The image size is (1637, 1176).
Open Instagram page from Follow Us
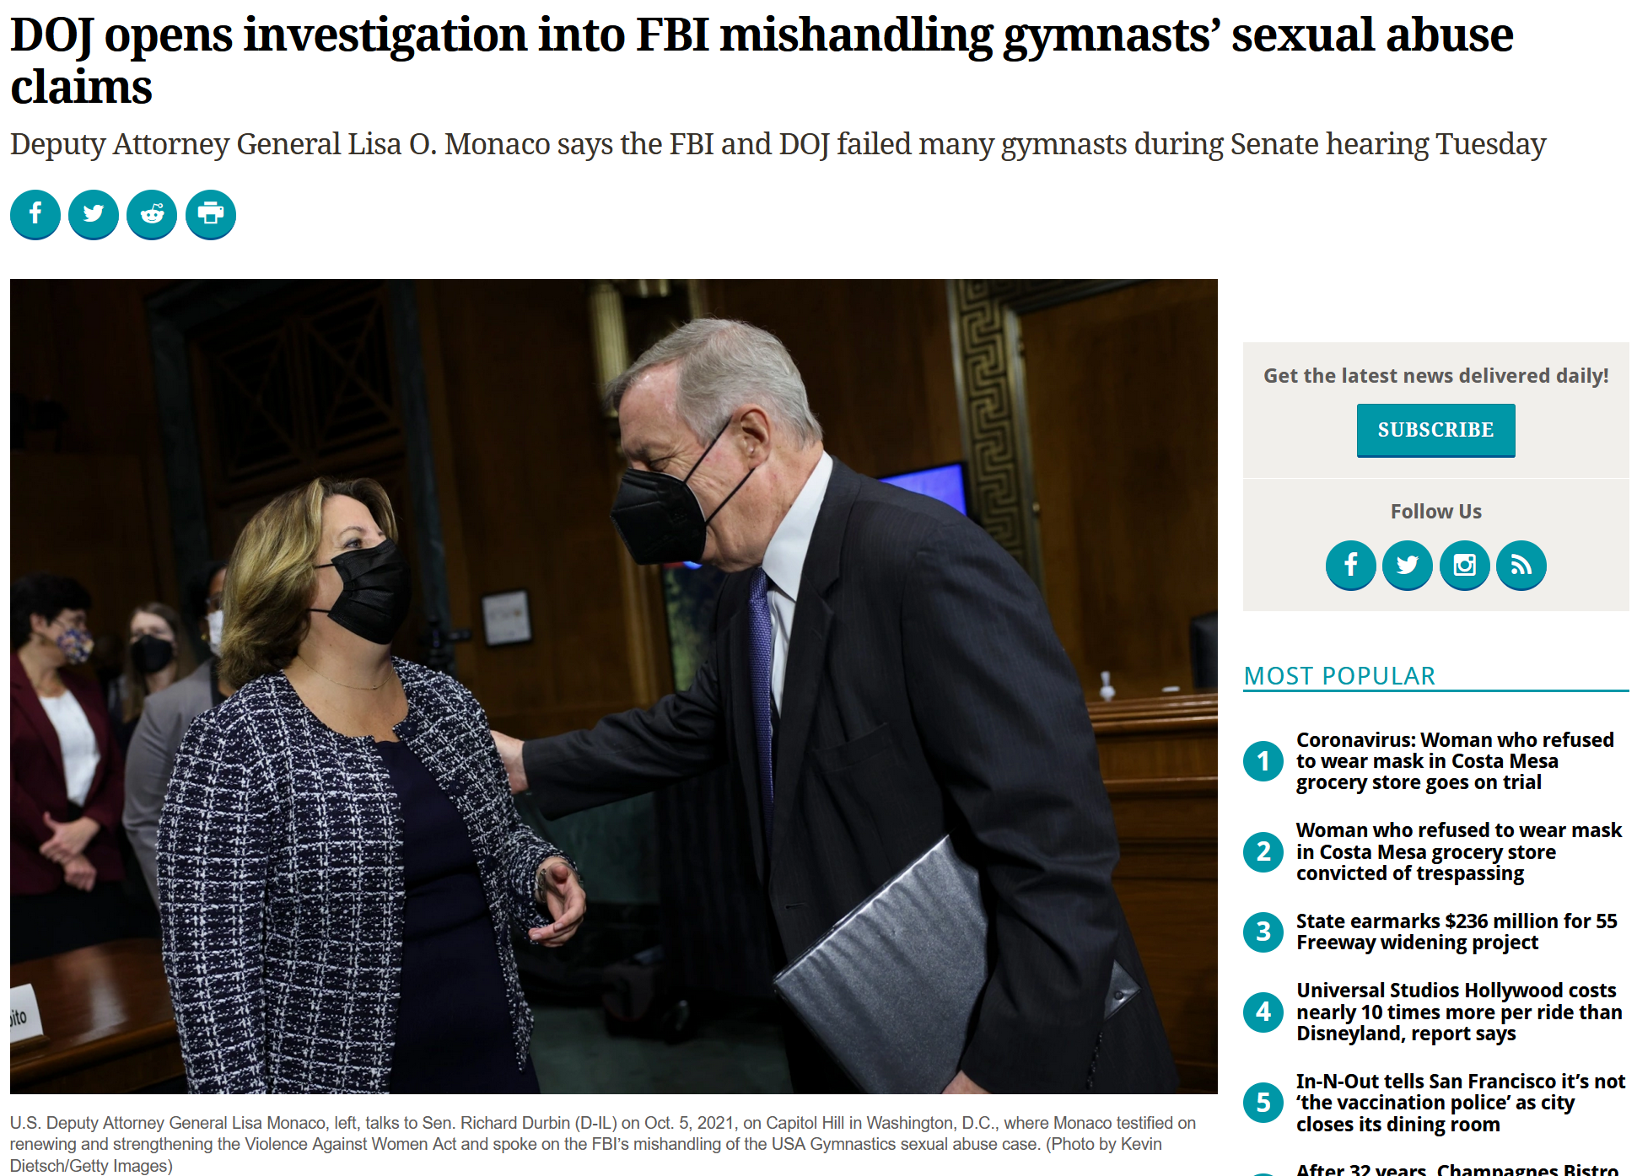tap(1465, 565)
